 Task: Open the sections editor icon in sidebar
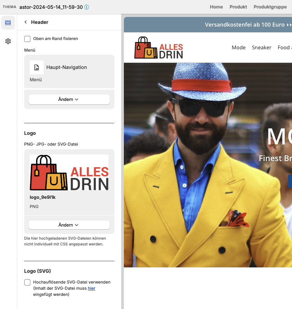tap(8, 23)
